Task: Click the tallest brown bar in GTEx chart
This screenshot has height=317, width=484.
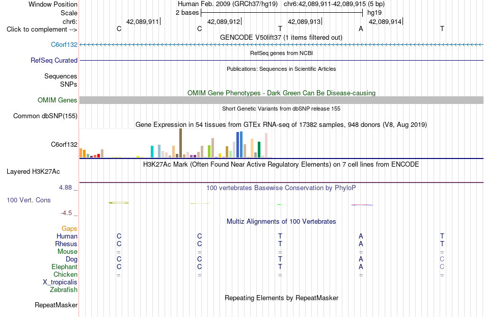Action: [x=180, y=143]
